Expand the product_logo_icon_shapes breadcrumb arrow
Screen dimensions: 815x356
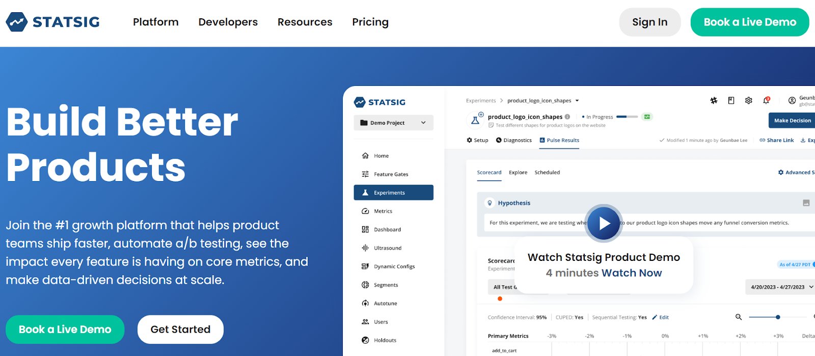(577, 101)
